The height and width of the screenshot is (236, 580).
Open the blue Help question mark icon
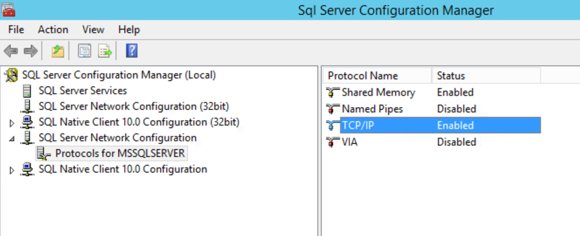132,51
